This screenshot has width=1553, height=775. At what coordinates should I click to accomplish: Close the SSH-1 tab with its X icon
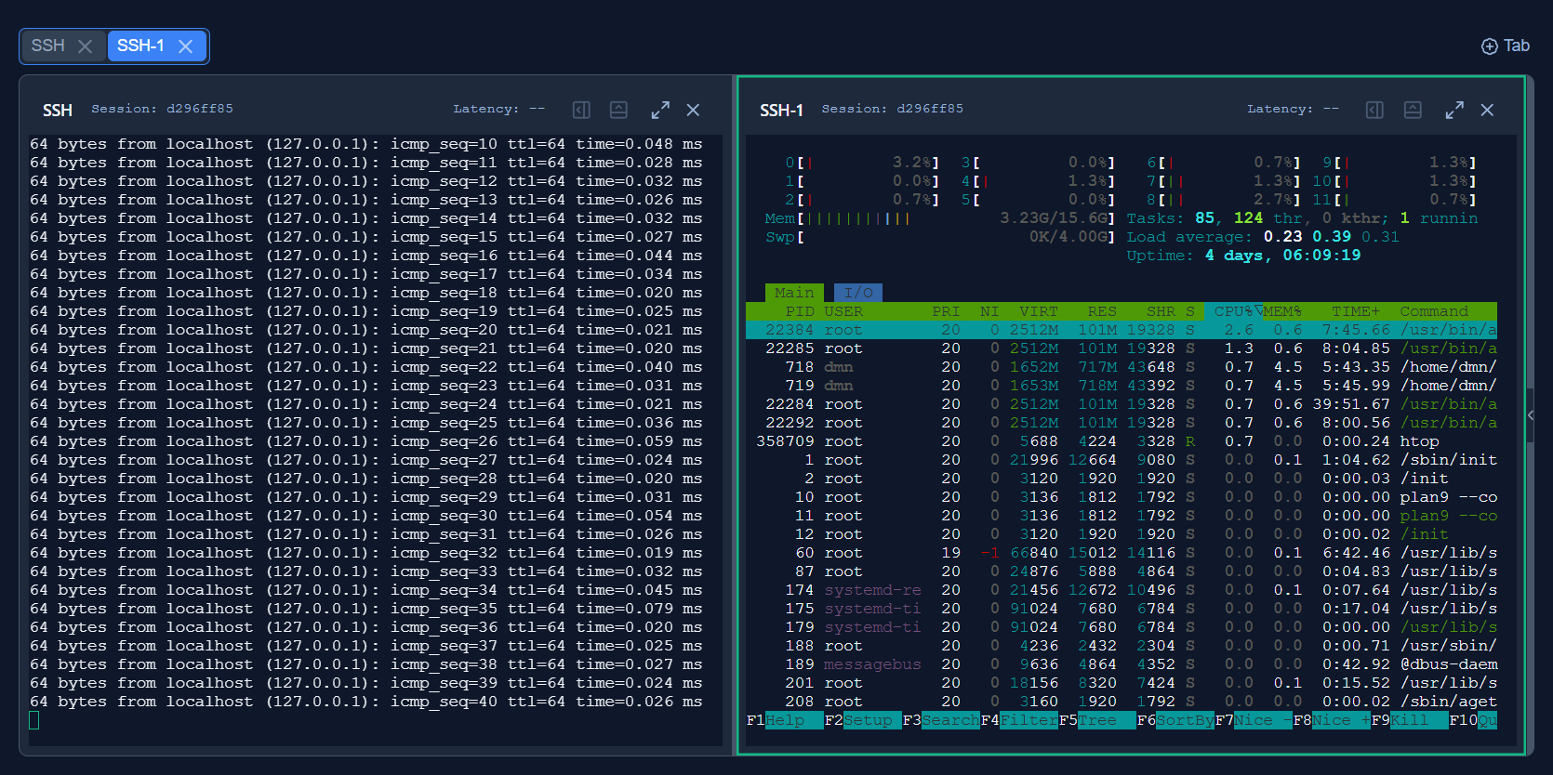[x=186, y=46]
